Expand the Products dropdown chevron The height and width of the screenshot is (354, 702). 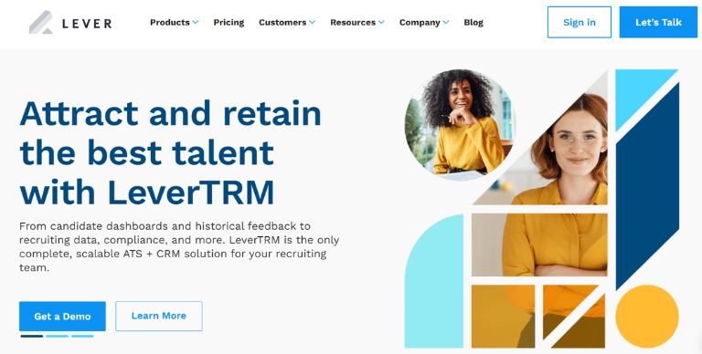coord(196,22)
